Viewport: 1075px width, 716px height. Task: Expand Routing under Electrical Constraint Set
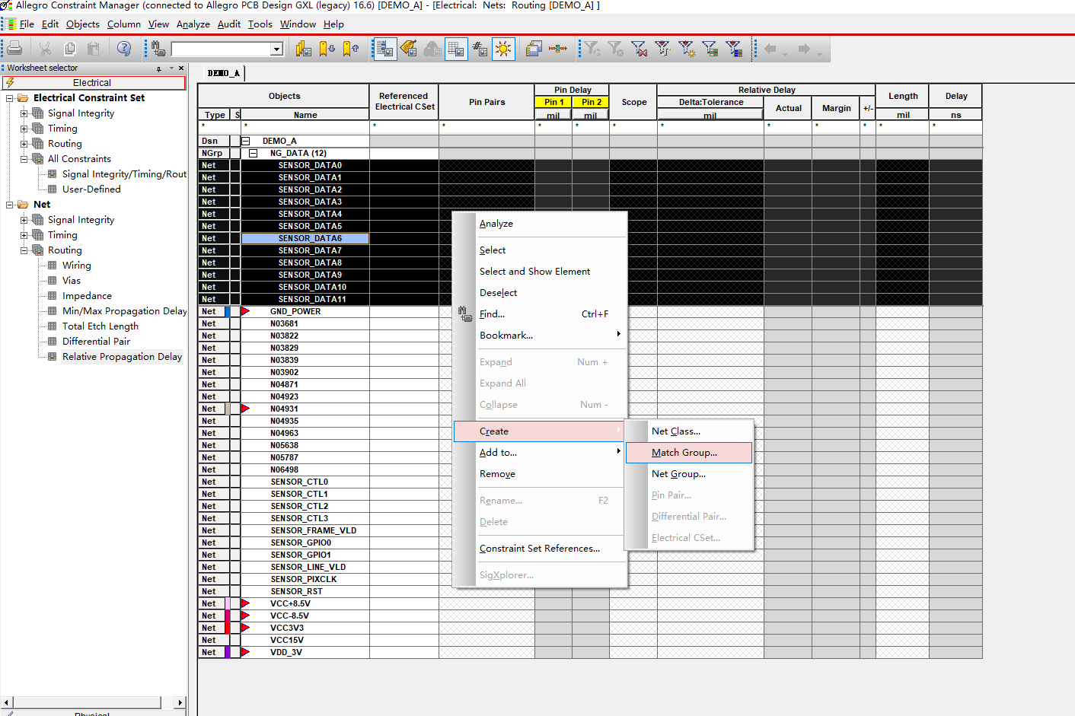coord(24,144)
